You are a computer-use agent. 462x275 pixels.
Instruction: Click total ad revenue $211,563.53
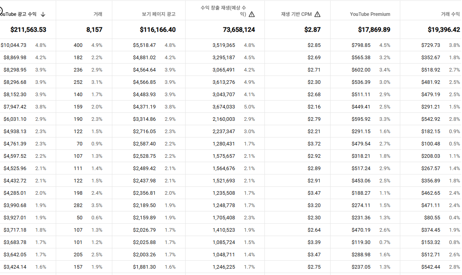[28, 30]
